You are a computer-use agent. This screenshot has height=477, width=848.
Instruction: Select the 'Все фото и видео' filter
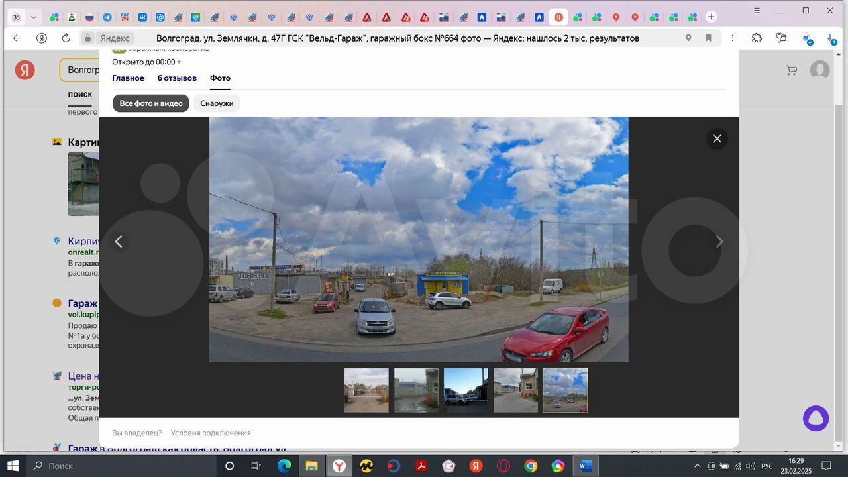151,103
